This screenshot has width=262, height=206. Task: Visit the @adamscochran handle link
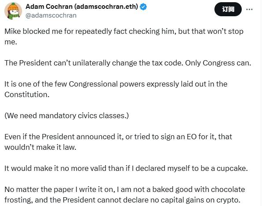pos(51,15)
